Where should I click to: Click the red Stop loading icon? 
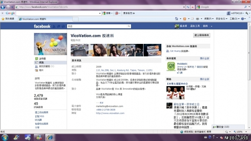tap(193, 7)
